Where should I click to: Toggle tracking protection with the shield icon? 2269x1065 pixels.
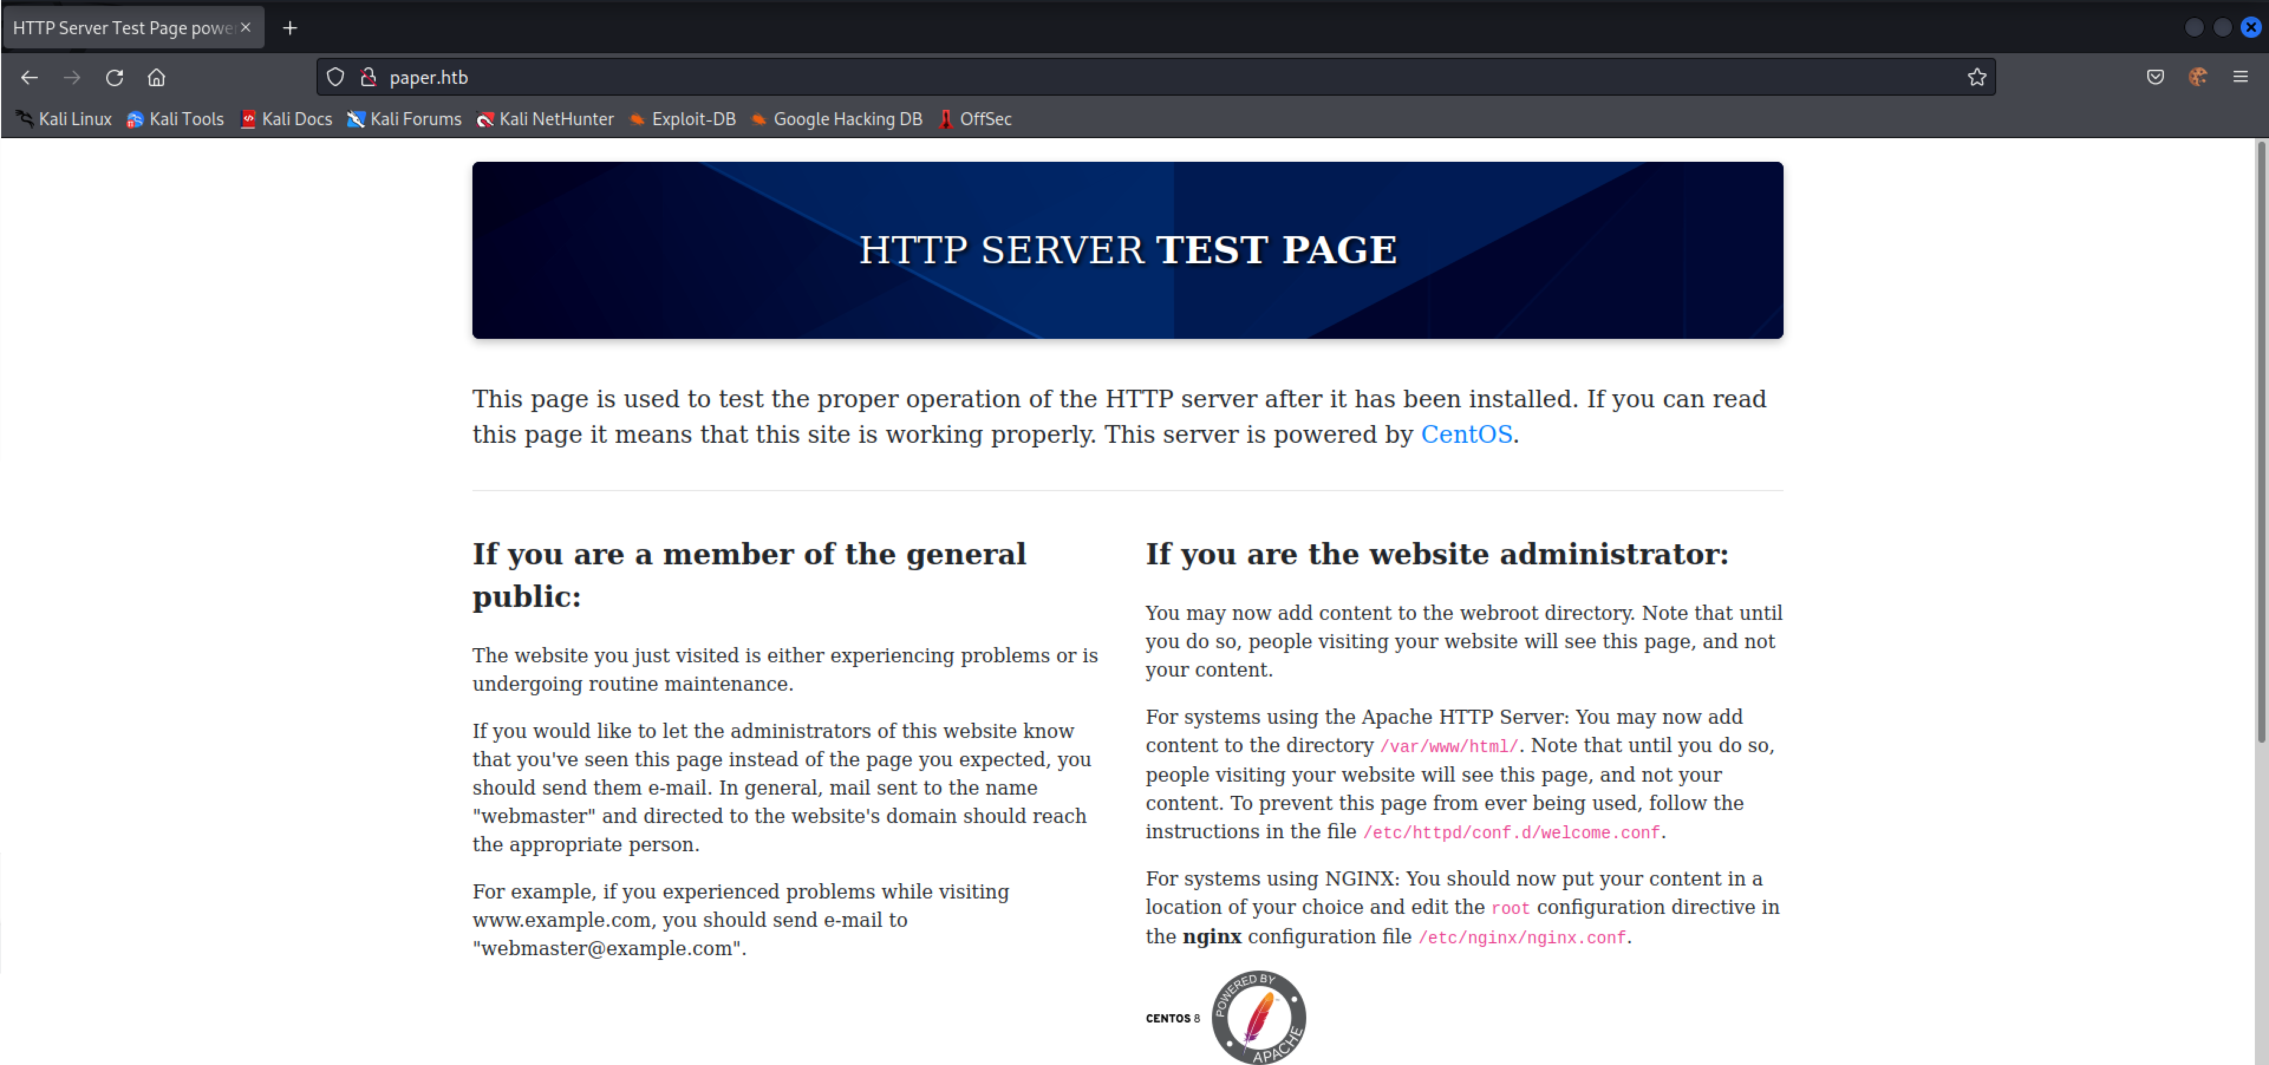[335, 77]
